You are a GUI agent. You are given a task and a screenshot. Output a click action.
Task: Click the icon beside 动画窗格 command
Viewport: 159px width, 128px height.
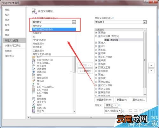pyautogui.click(x=34, y=69)
